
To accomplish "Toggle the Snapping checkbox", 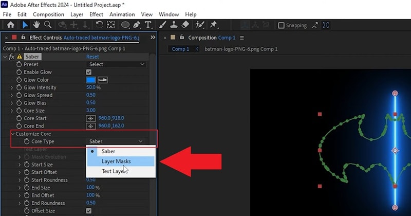I will point(281,26).
